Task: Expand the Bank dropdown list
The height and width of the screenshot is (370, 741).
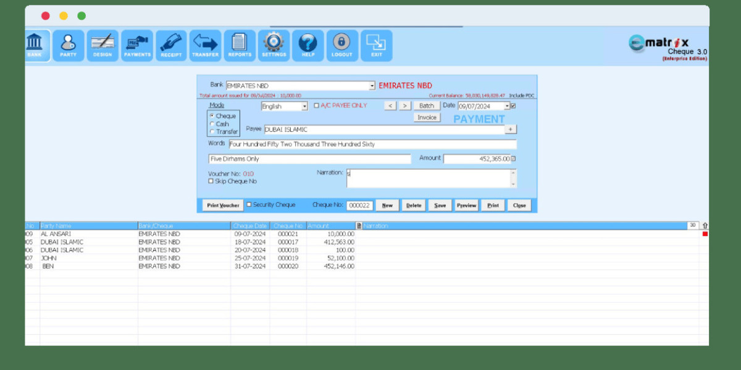Action: click(x=372, y=86)
